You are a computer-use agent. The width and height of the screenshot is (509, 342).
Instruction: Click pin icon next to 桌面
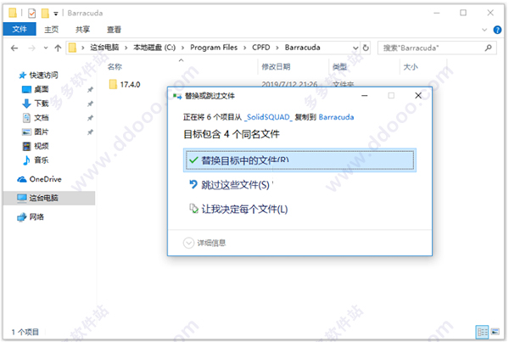(90, 90)
